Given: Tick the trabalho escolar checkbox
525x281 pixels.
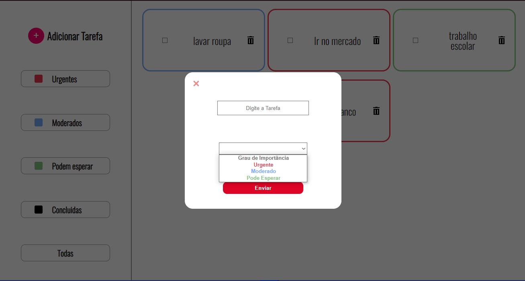Looking at the screenshot, I should [416, 40].
